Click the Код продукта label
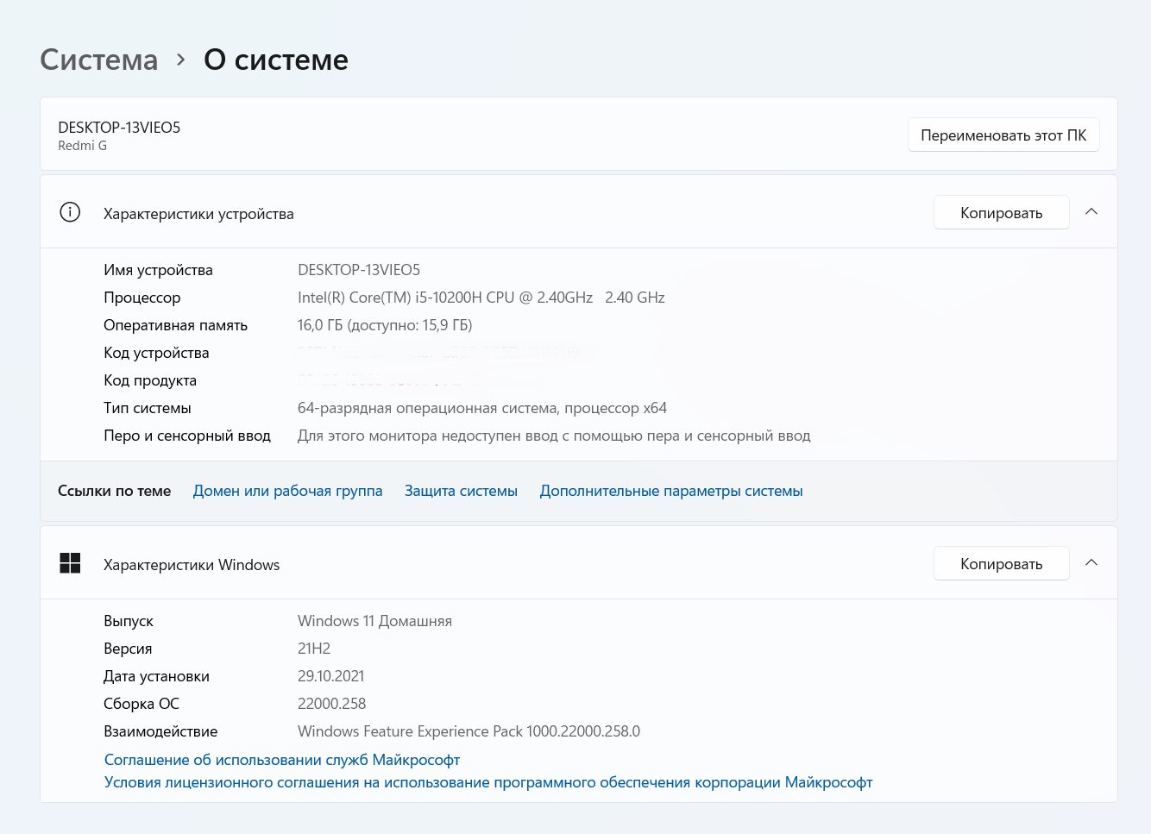Image resolution: width=1151 pixels, height=834 pixels. [x=150, y=380]
